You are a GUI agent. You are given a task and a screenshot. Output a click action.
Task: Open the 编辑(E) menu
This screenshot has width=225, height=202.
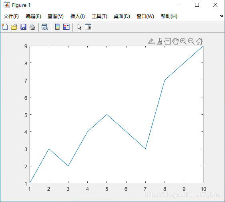coord(33,16)
